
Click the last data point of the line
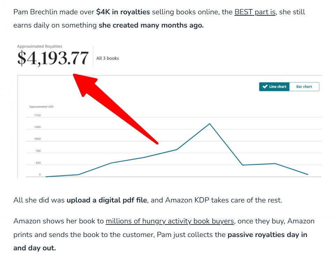pyautogui.click(x=307, y=175)
